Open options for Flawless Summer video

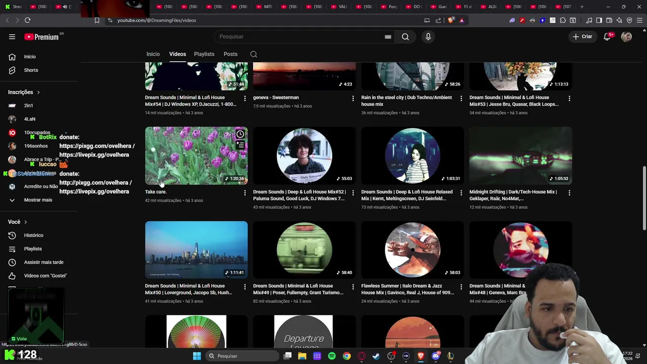click(461, 287)
